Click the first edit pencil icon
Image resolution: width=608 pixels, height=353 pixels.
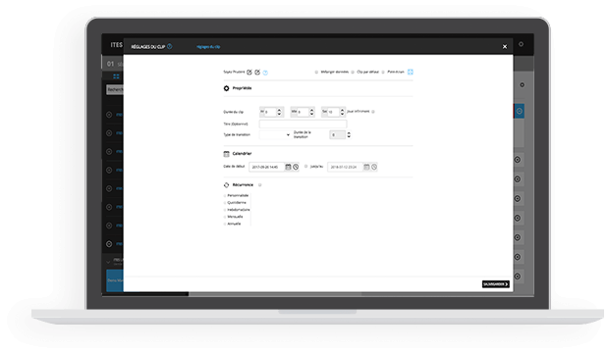(249, 72)
